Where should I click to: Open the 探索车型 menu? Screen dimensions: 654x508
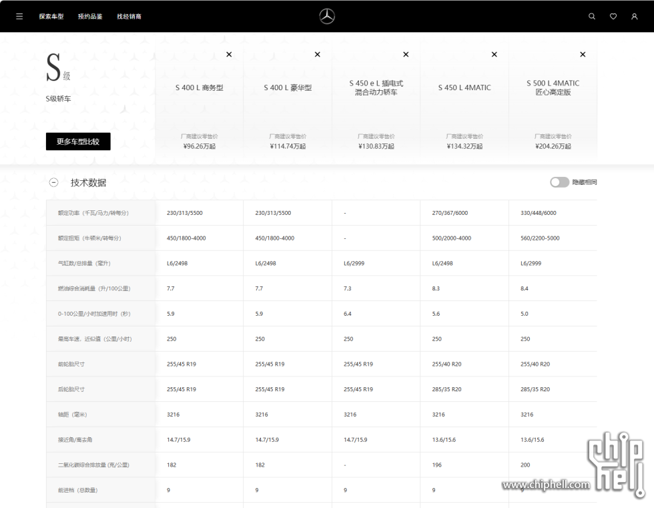click(51, 16)
